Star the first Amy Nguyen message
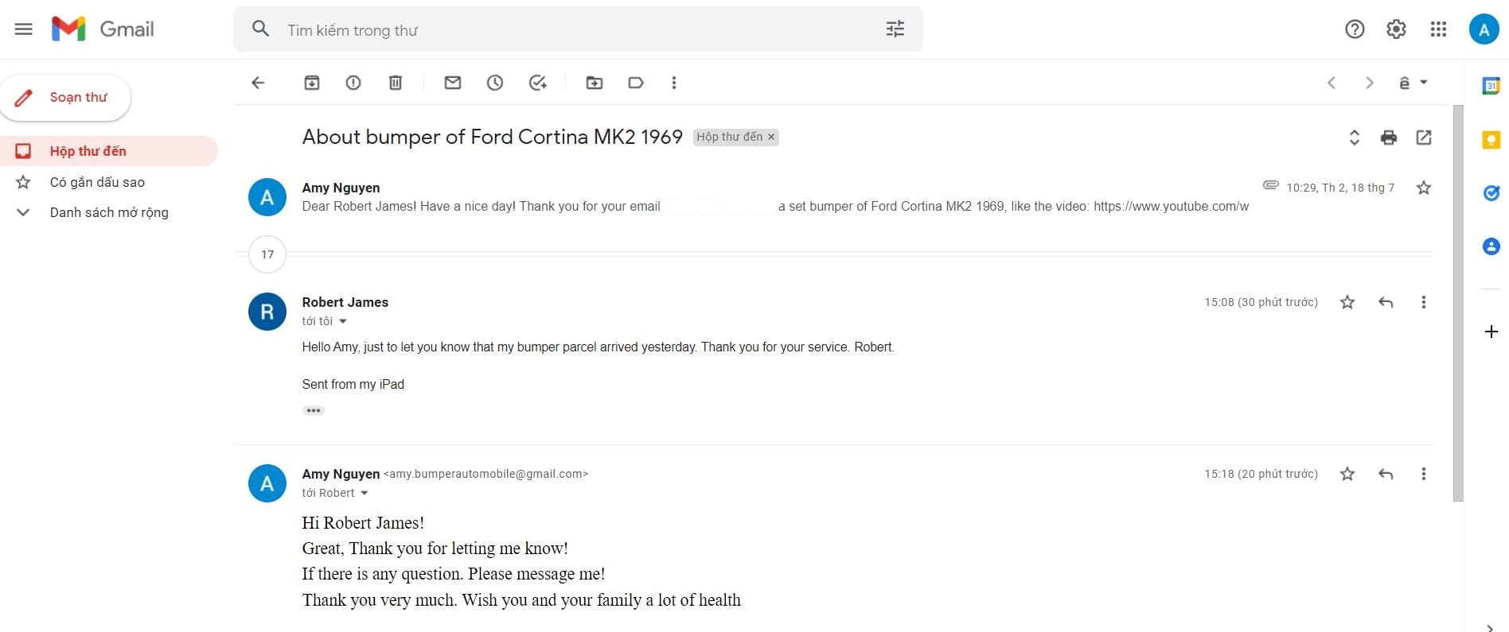 (1424, 188)
